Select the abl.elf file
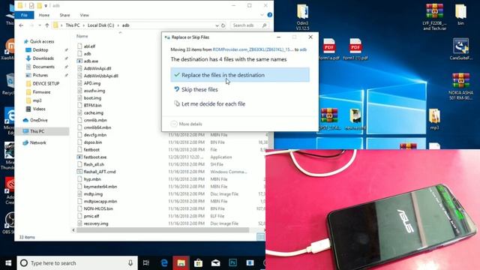 [89, 46]
